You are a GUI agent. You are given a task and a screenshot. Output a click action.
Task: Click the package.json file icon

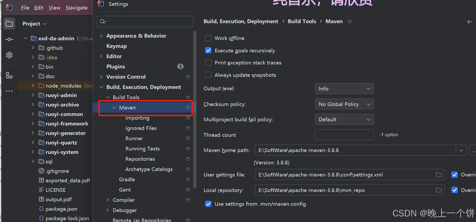41,209
